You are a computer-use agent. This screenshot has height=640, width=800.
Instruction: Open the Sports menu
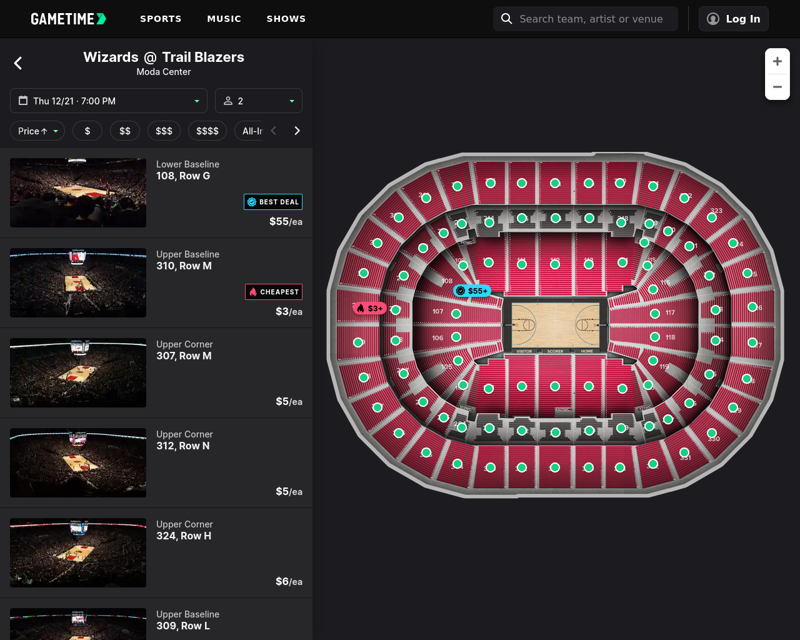pyautogui.click(x=161, y=19)
